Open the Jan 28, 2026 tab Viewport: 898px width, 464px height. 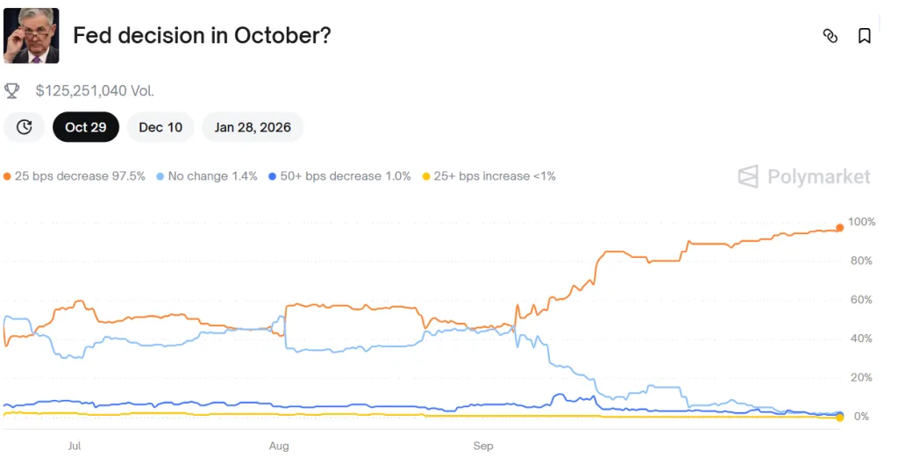coord(253,127)
